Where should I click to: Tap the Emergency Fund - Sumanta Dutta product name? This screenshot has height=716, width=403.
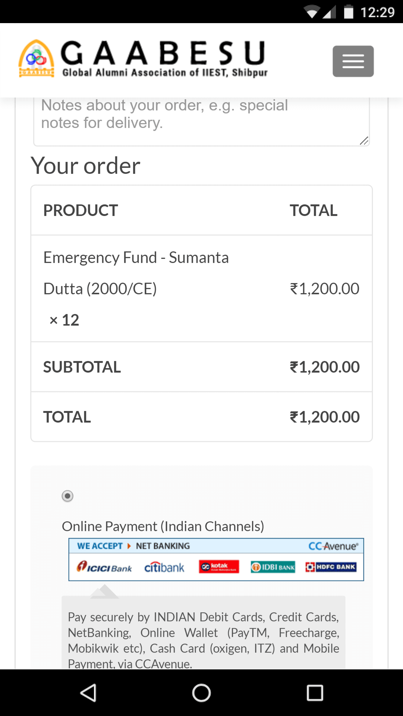136,273
